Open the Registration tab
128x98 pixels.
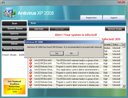(91, 18)
